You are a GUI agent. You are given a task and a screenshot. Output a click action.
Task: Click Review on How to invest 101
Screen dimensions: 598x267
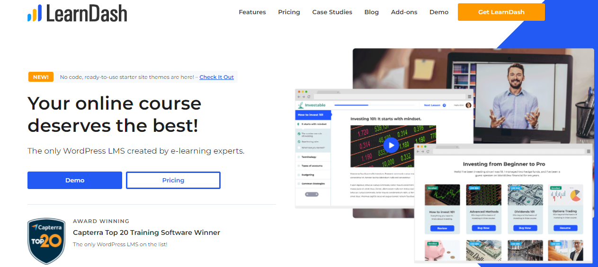442,228
